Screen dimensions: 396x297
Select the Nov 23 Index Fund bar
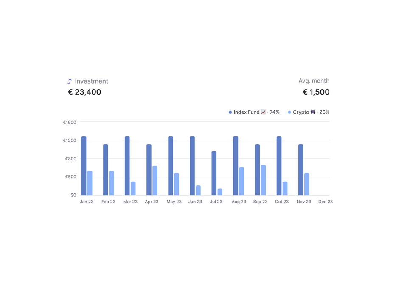click(x=301, y=170)
